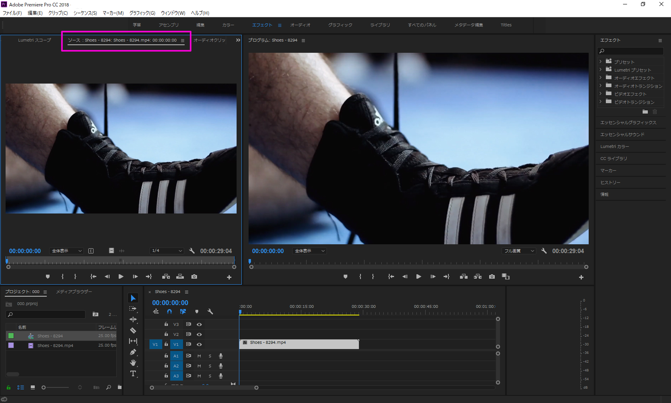Viewport: 671px width, 403px height.
Task: Expand ビデオトランジション folder
Action: tap(600, 102)
